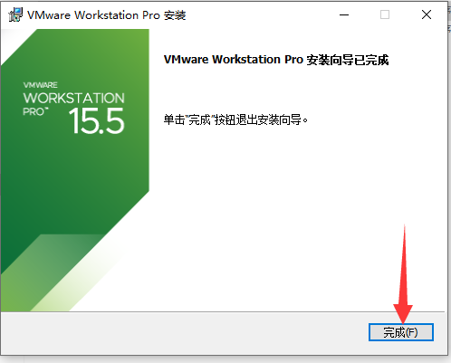The image size is (451, 363).
Task: Click the instruction text 单击"完成"按钮退出安装向导
Action: (x=235, y=119)
